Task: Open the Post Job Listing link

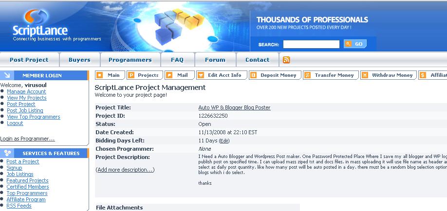Action: coord(25,110)
